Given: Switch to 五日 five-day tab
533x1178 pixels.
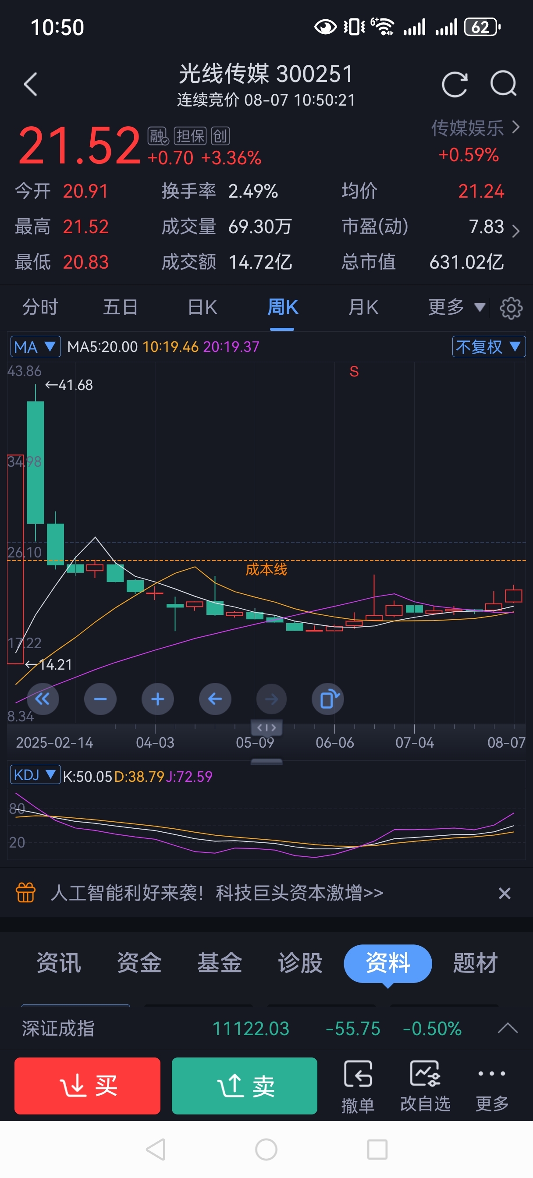Looking at the screenshot, I should 121,307.
